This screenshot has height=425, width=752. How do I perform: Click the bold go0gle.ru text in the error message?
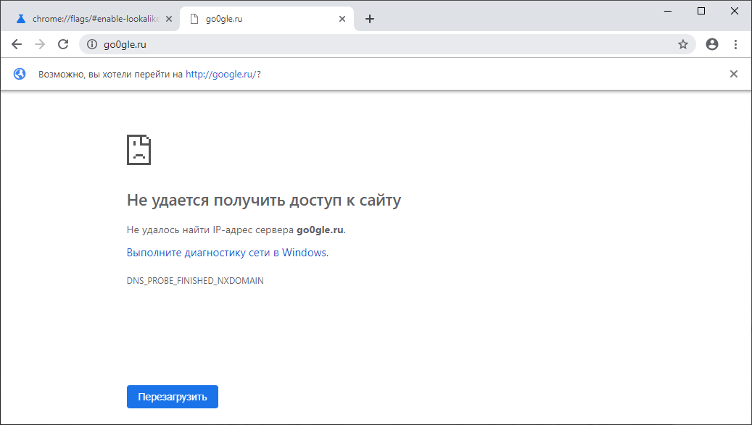[x=320, y=230]
